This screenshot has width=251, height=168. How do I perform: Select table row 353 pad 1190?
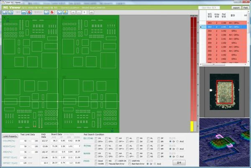coord(226,23)
